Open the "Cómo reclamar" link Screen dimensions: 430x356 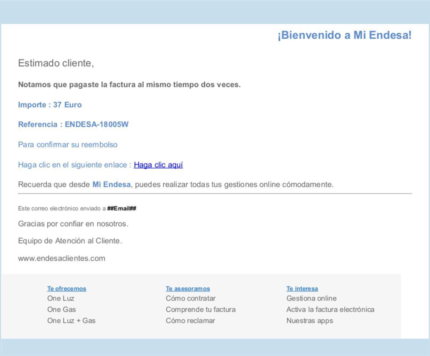coord(191,321)
